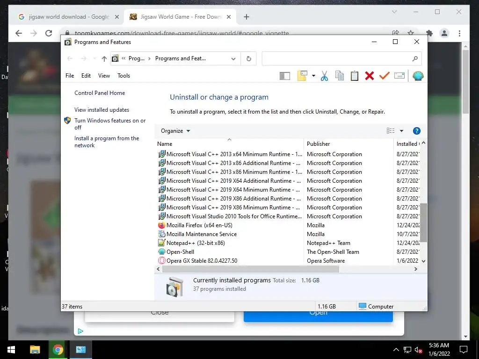This screenshot has width=479, height=359.
Task: Expand recent locations chevron beside Forward arrow
Action: tap(94, 58)
